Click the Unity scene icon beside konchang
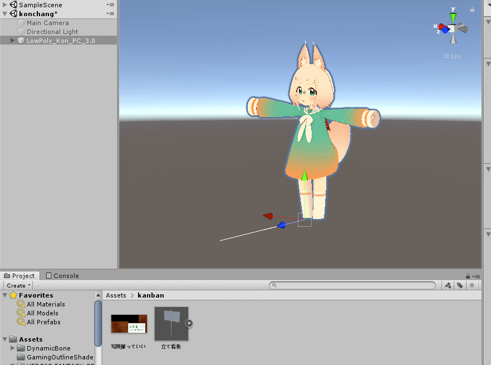This screenshot has width=491, height=365. [13, 13]
